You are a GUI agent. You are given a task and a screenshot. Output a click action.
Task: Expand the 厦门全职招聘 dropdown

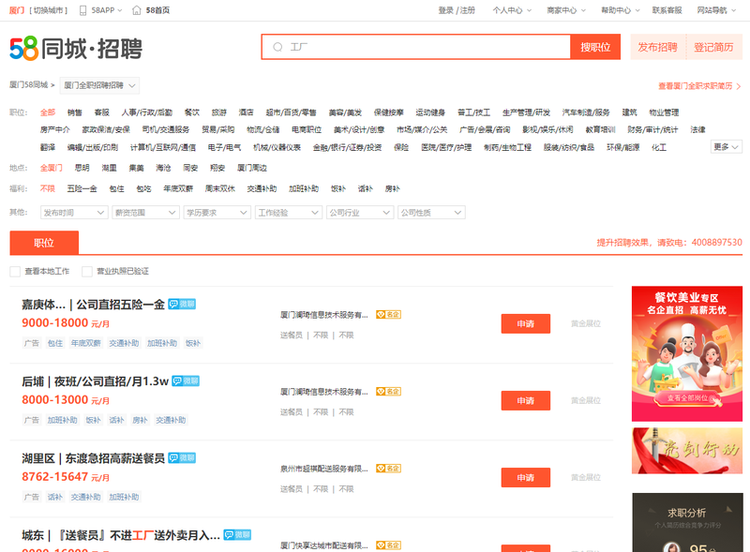pyautogui.click(x=99, y=85)
